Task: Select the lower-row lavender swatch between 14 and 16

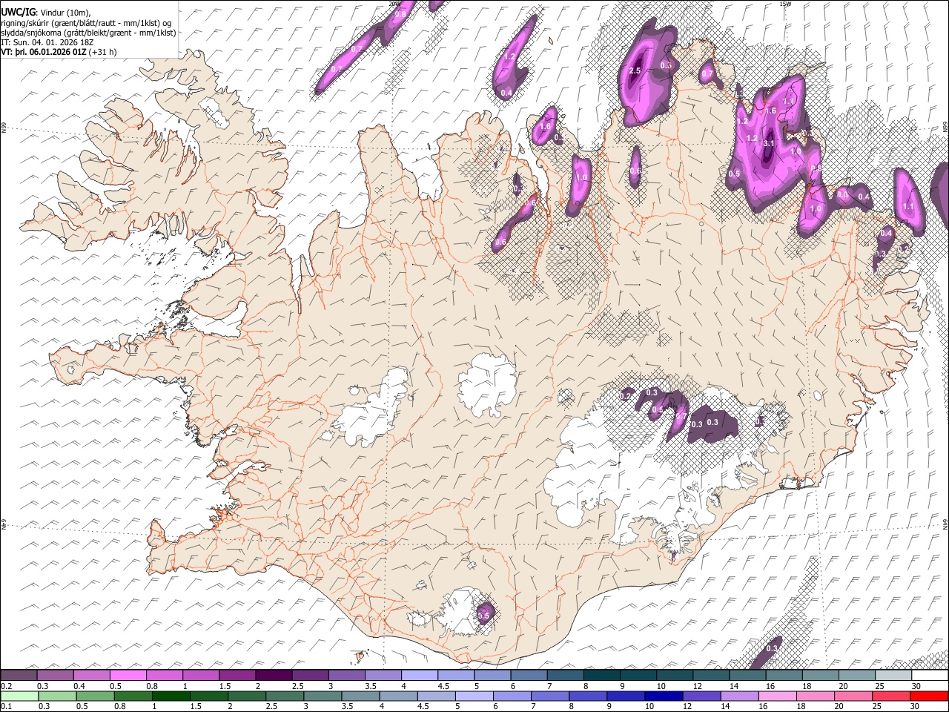Action: pos(739,696)
